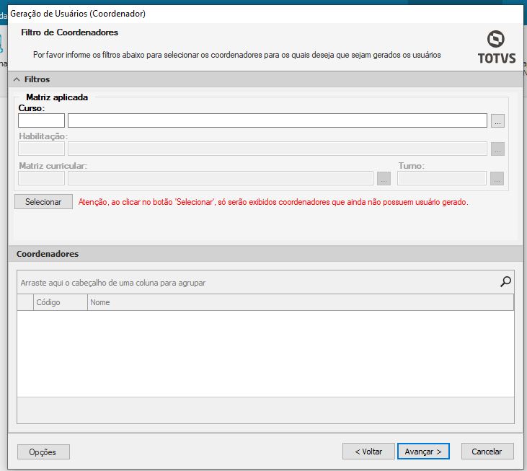Collapse the Filtros section chevron

[17, 79]
